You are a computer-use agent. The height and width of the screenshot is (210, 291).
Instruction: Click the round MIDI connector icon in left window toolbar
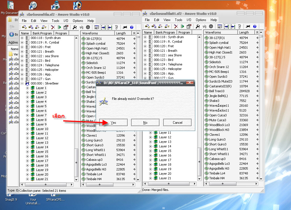[x=88, y=27]
